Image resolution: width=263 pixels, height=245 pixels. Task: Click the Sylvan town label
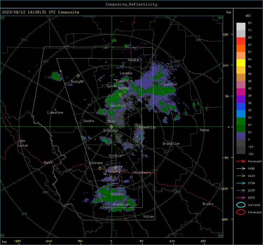coord(112,86)
